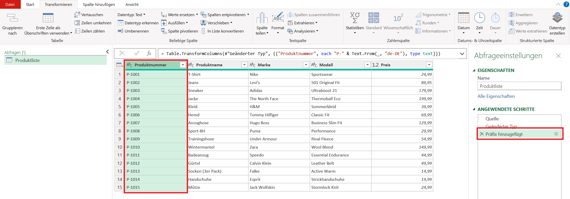The image size is (570, 199).
Task: Open Marke column filter dropdown
Action: pyautogui.click(x=306, y=65)
